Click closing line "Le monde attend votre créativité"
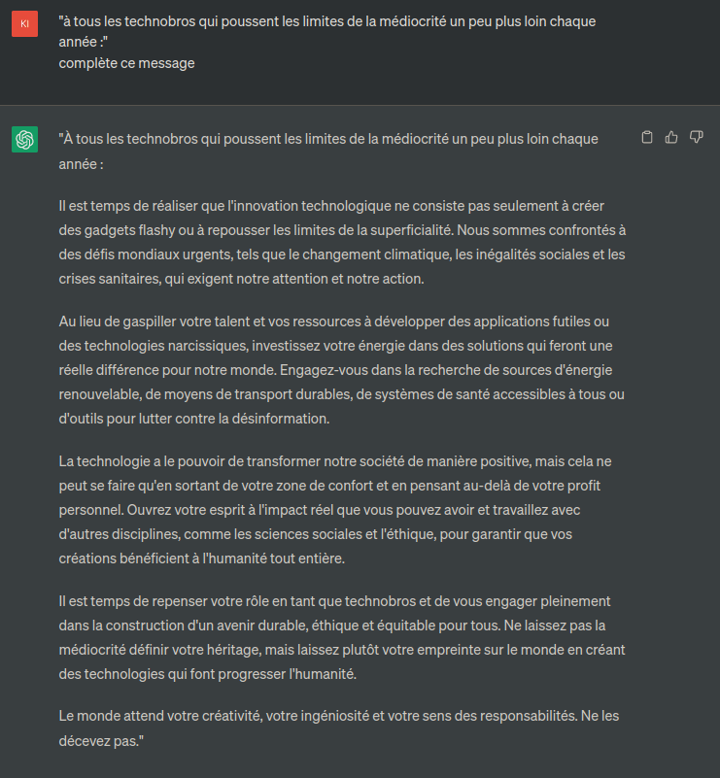The image size is (720, 778). (x=339, y=728)
